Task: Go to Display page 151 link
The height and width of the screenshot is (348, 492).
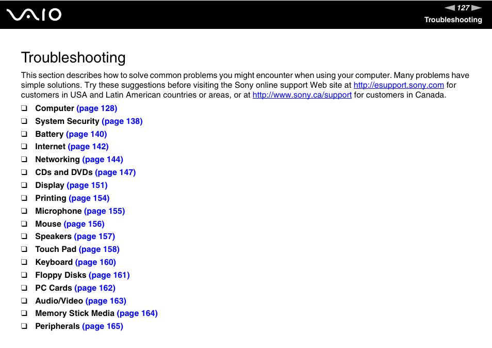Action: pyautogui.click(x=87, y=185)
